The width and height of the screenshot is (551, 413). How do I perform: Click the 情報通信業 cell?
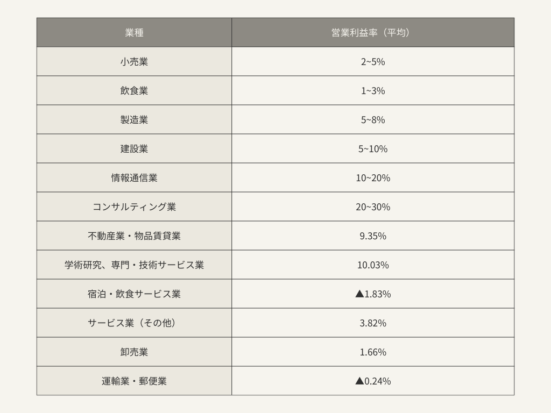pyautogui.click(x=134, y=177)
